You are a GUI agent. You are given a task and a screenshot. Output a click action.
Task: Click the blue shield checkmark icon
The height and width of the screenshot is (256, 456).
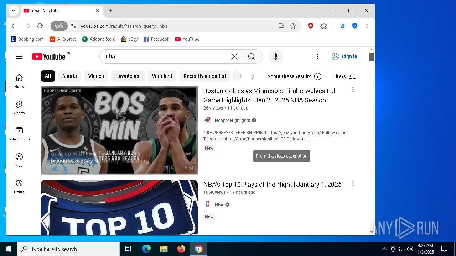[355, 26]
